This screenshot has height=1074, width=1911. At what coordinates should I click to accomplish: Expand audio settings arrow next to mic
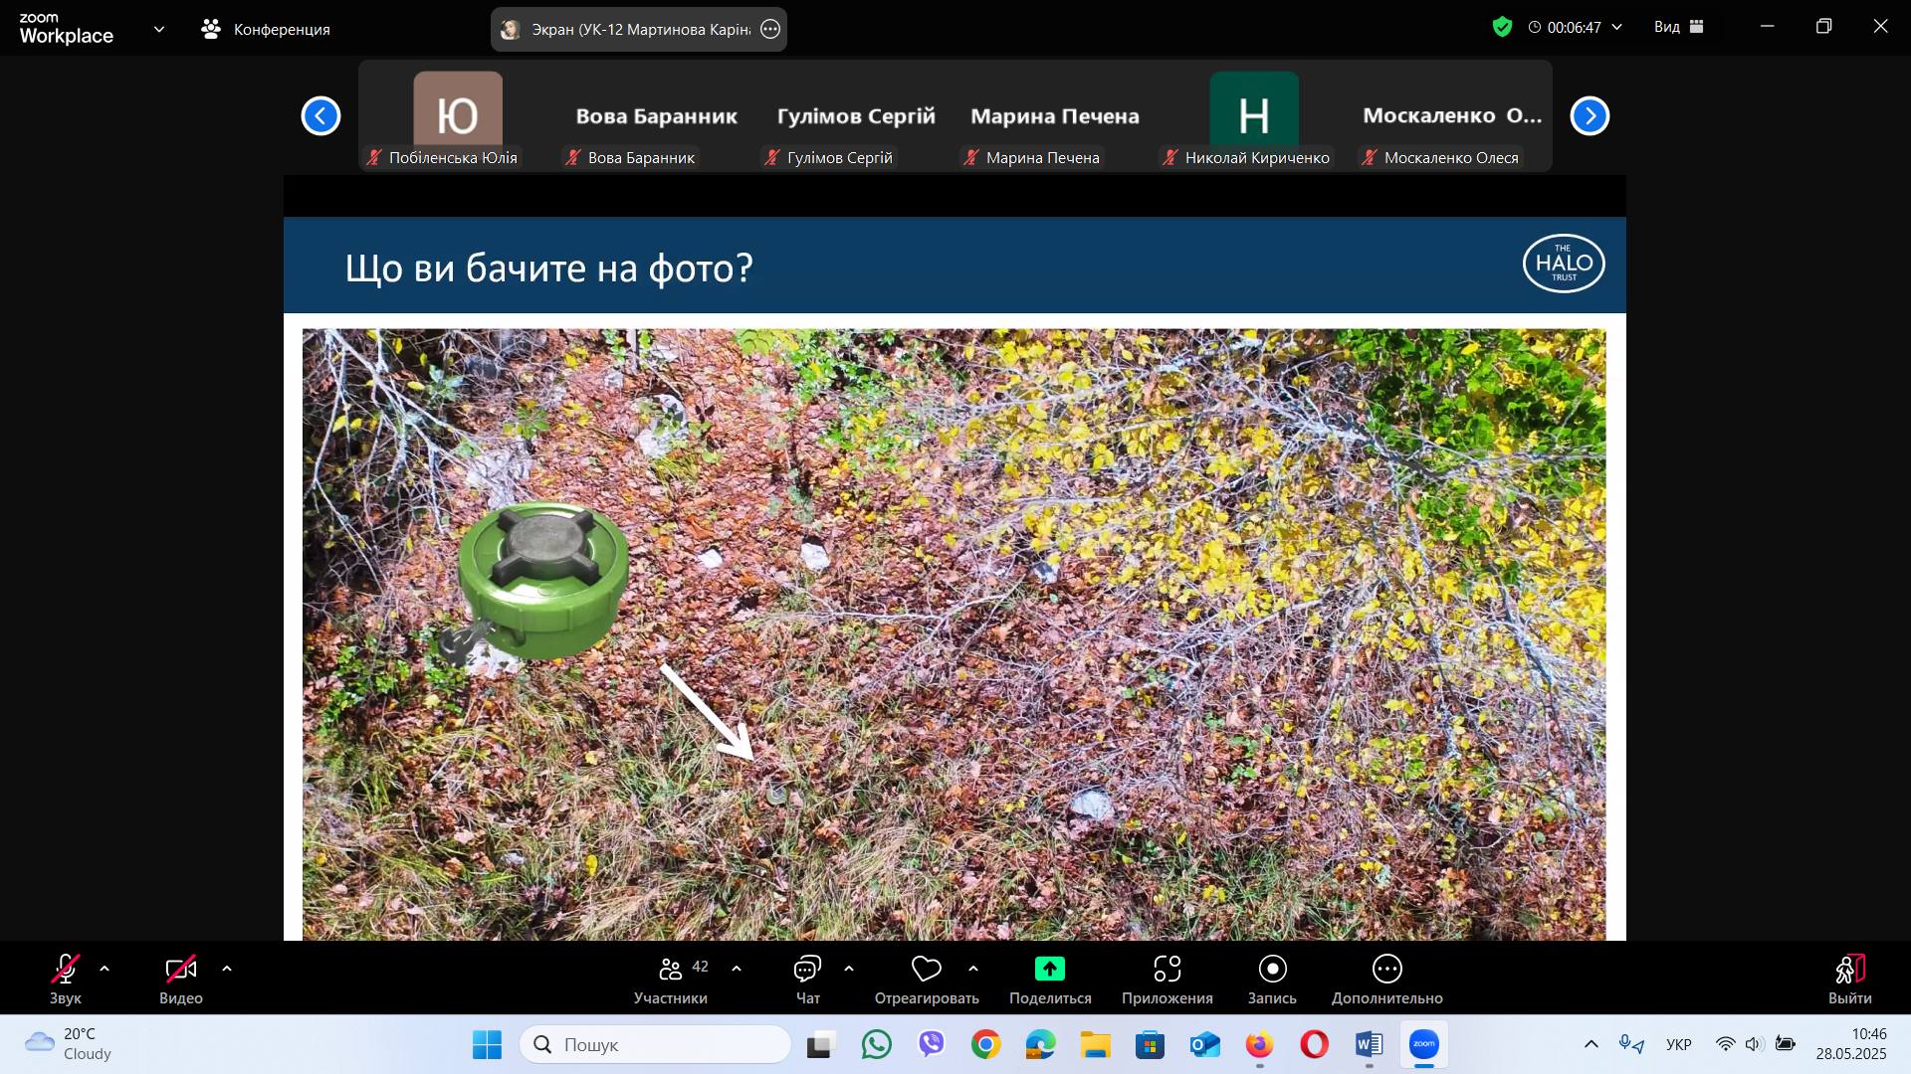pos(105,969)
